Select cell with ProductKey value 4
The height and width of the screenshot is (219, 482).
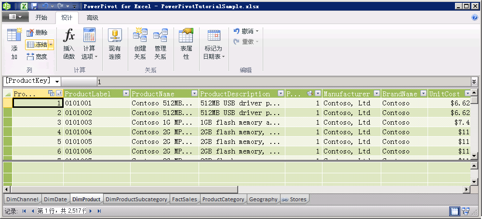[38, 132]
